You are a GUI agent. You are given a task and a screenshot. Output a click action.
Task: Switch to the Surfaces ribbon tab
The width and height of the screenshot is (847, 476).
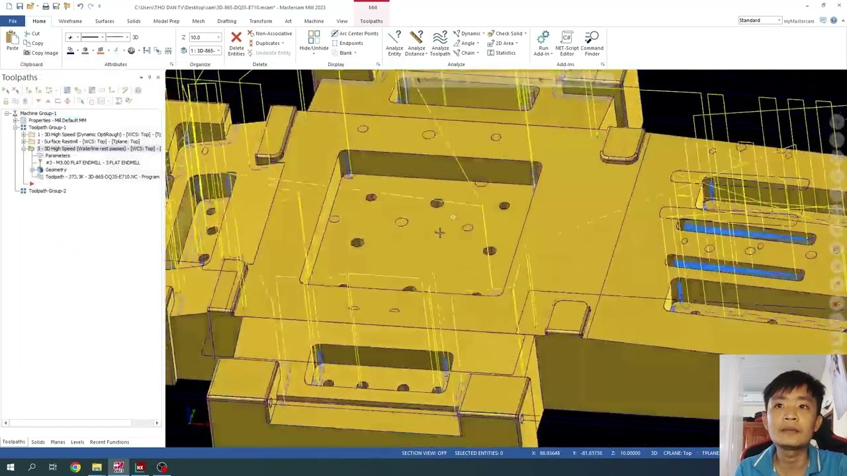pyautogui.click(x=105, y=21)
